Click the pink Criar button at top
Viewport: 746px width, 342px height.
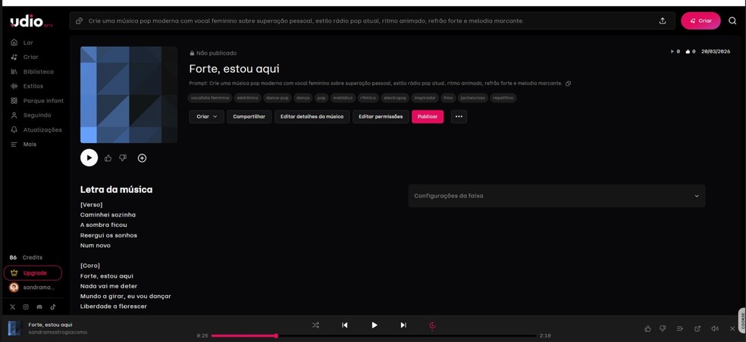[701, 21]
